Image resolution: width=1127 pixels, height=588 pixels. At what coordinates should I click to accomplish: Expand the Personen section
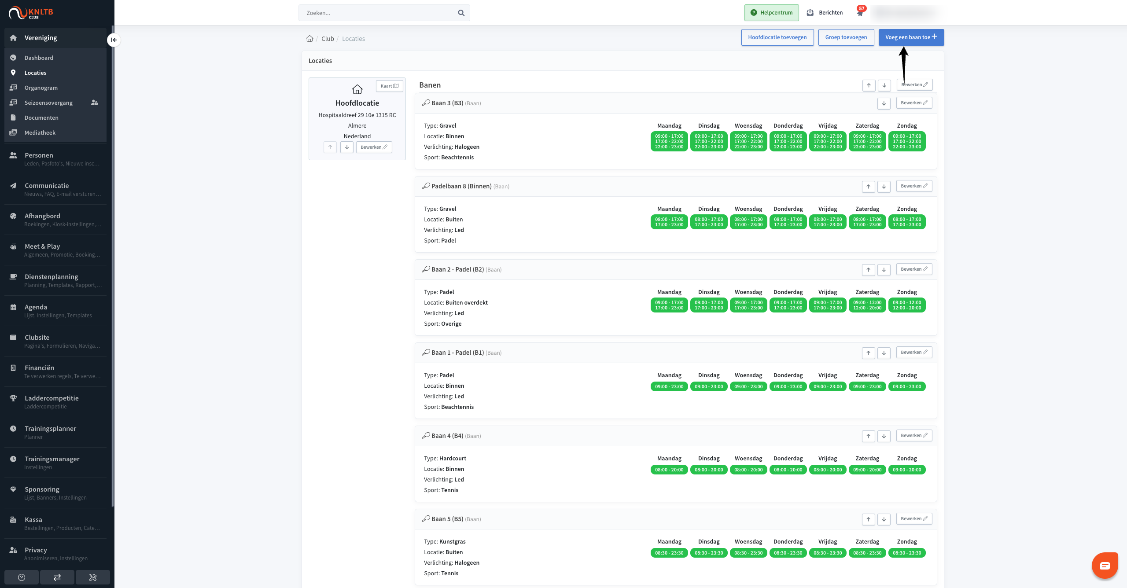55,159
